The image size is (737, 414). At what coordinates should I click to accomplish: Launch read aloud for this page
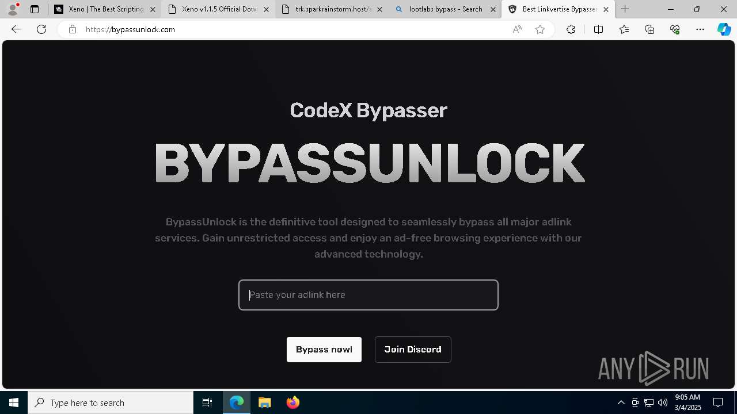517,29
